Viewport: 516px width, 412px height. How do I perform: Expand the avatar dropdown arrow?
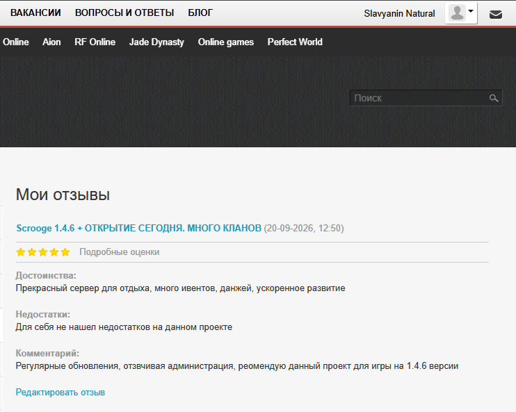(471, 11)
